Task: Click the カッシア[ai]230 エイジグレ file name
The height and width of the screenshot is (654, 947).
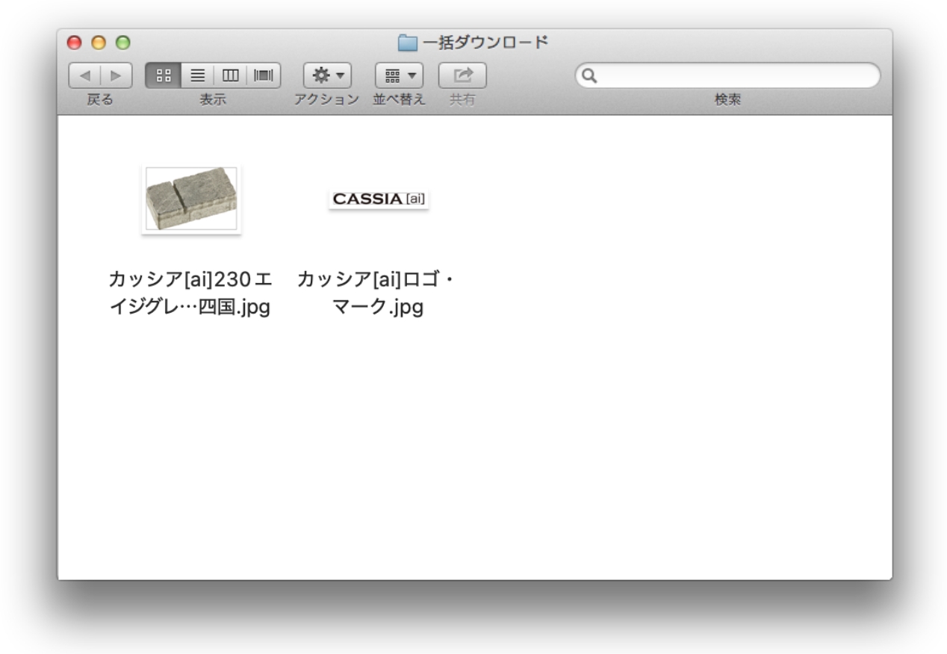Action: (190, 293)
